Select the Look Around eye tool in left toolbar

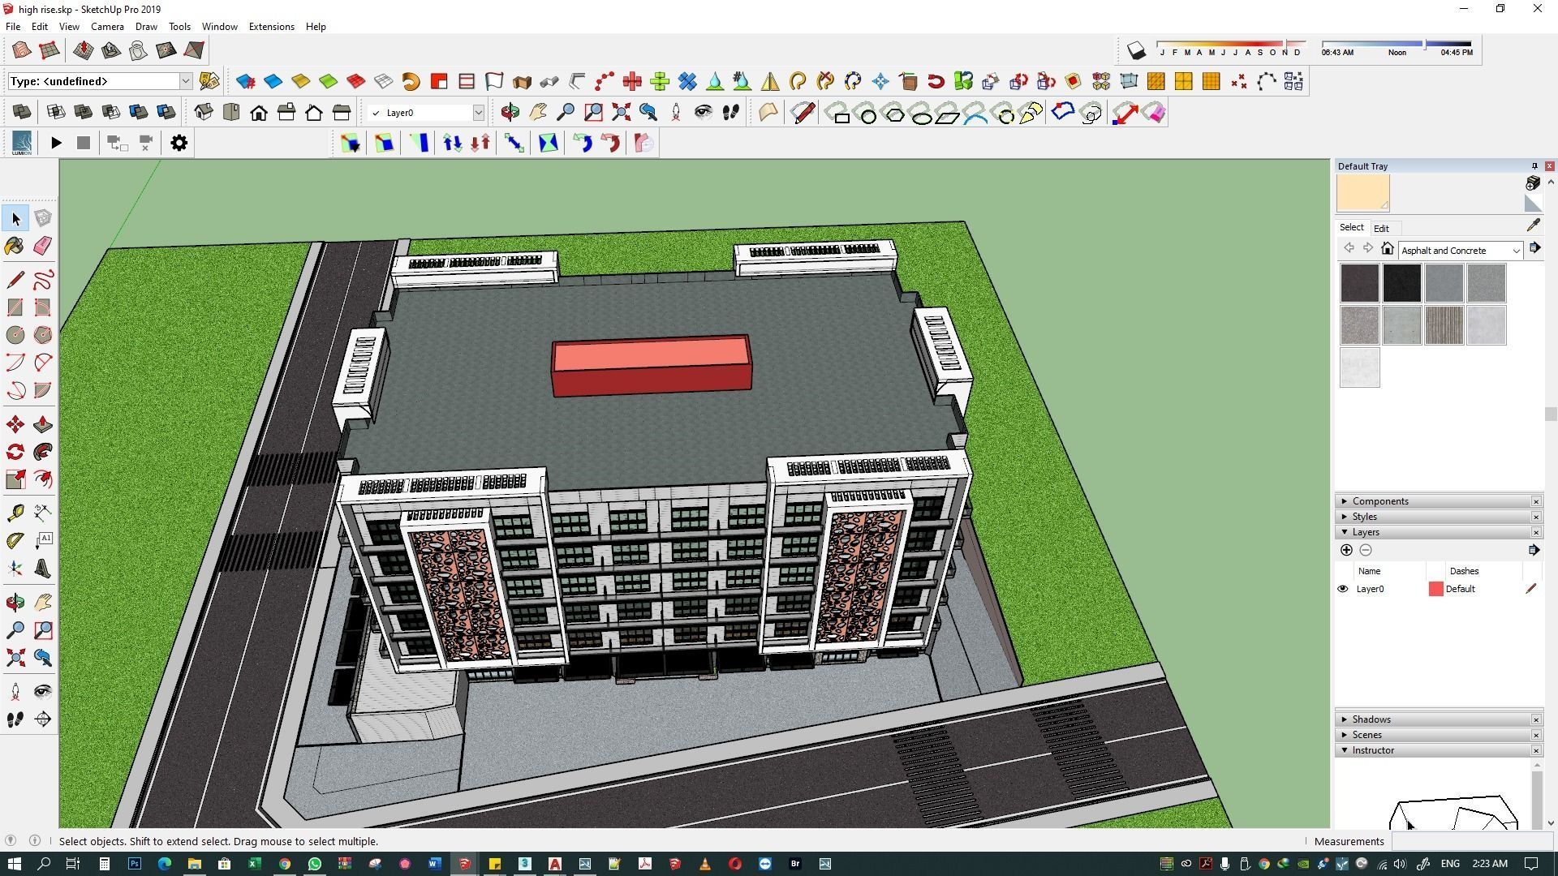tap(43, 691)
